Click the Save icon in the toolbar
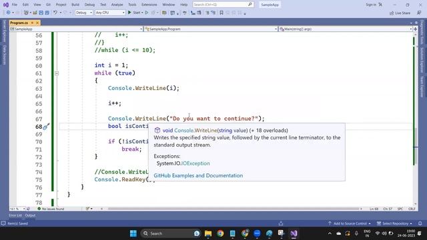This screenshot has height=240, width=427. click(x=41, y=13)
